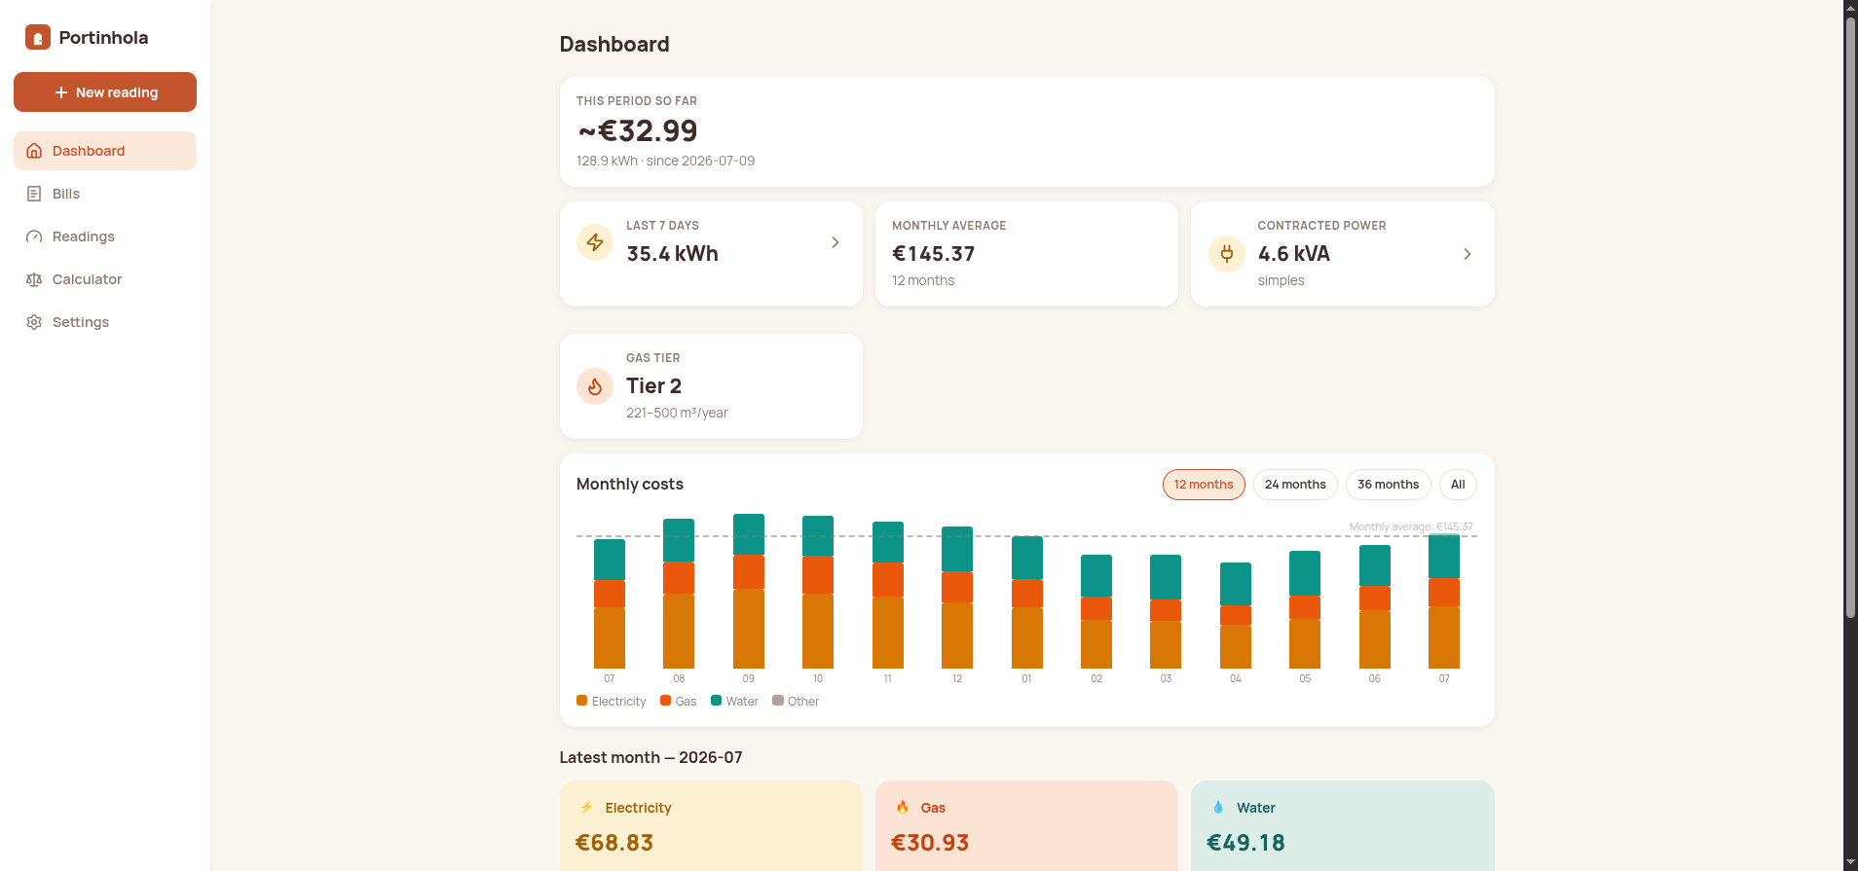This screenshot has width=1858, height=871.
Task: Click the Latest month — 2026-07 heading
Action: pos(650,757)
